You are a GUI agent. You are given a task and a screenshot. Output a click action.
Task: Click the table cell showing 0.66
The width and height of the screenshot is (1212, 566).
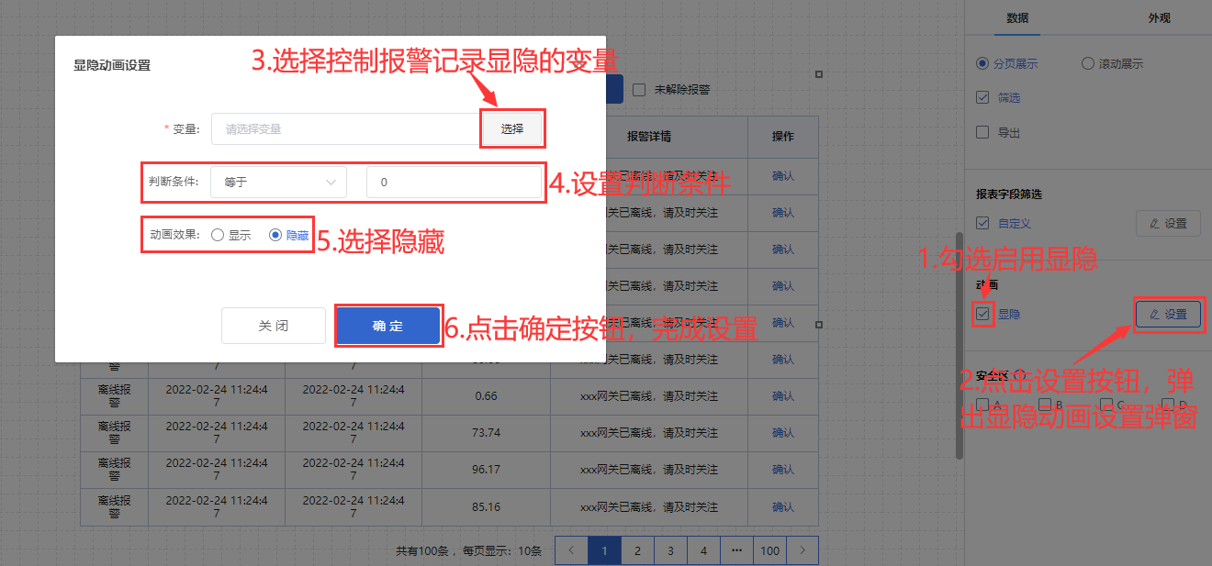(487, 396)
